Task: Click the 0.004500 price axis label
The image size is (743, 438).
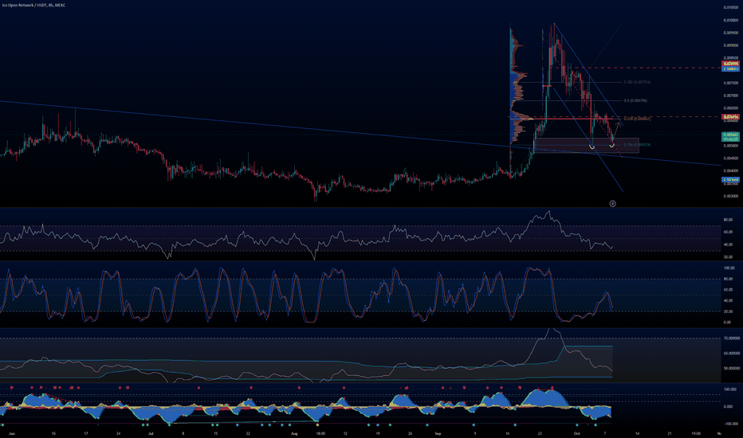Action: pyautogui.click(x=730, y=158)
